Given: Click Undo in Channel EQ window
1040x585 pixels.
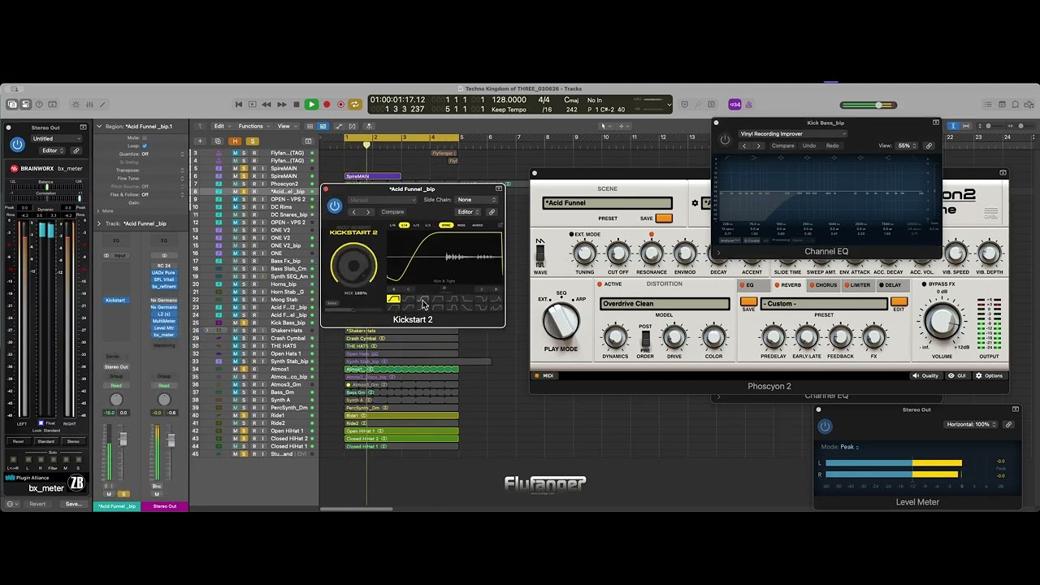Looking at the screenshot, I should (809, 146).
